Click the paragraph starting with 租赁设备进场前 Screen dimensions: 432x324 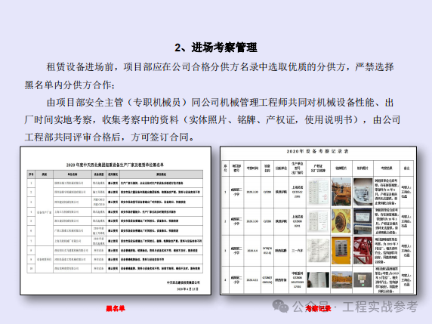point(209,76)
